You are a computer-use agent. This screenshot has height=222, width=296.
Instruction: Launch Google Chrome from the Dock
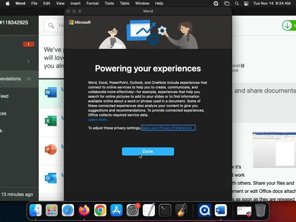pos(100,210)
